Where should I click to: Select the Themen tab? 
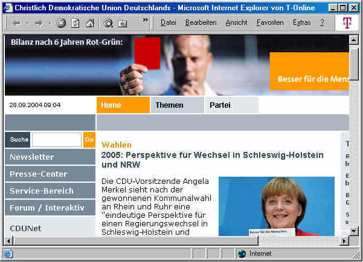(x=178, y=105)
